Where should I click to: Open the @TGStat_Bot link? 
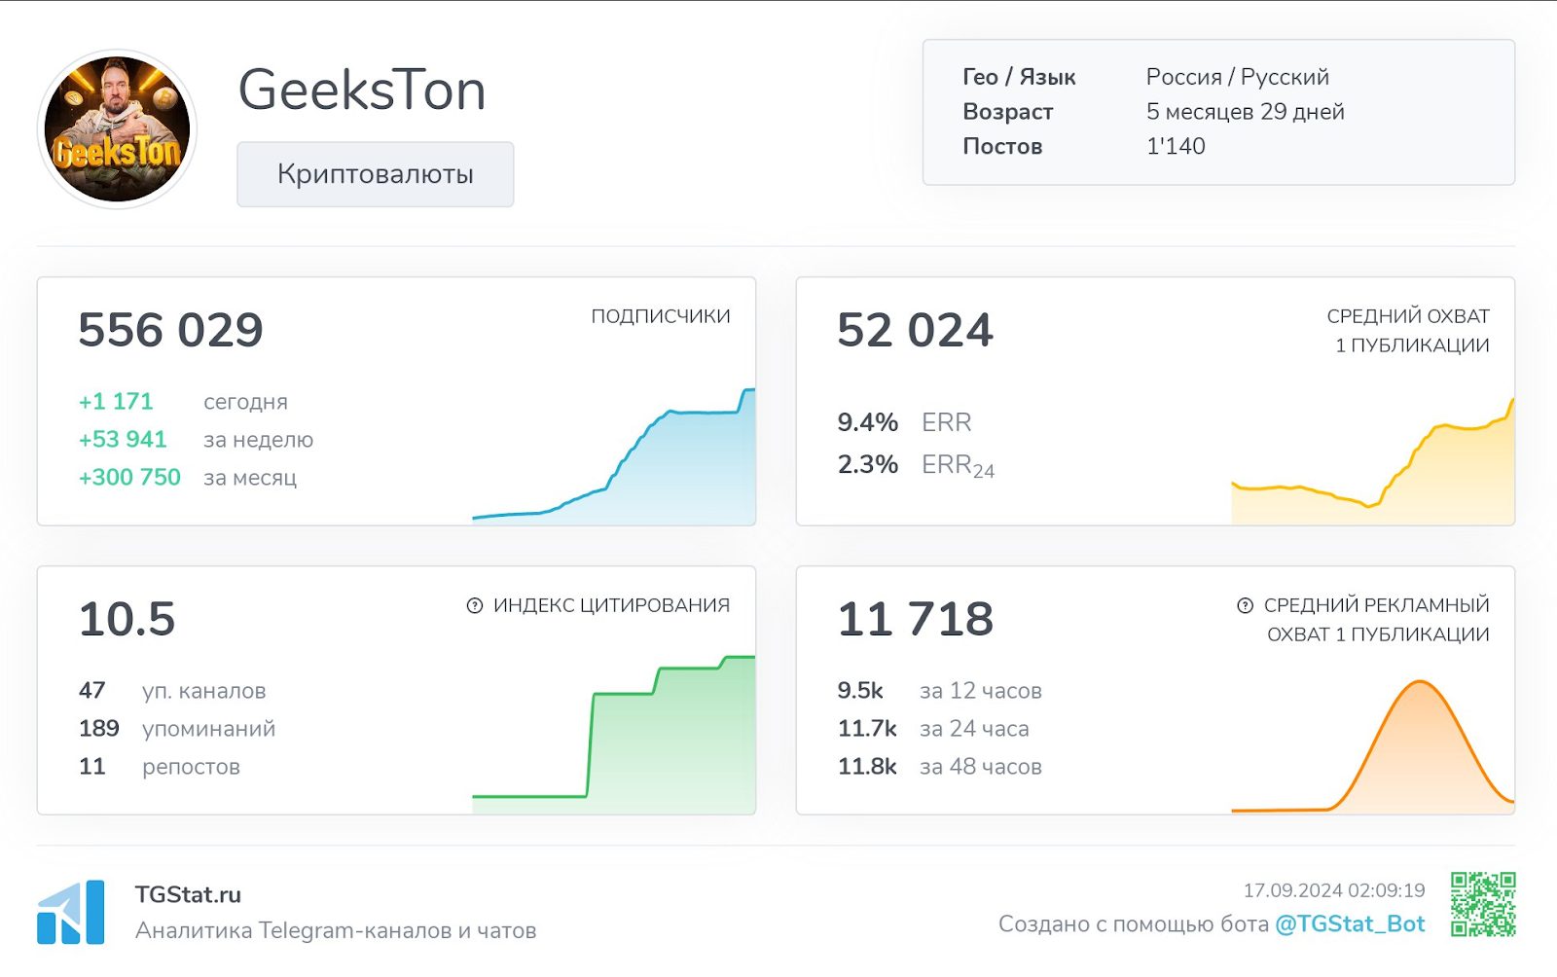pos(1350,923)
